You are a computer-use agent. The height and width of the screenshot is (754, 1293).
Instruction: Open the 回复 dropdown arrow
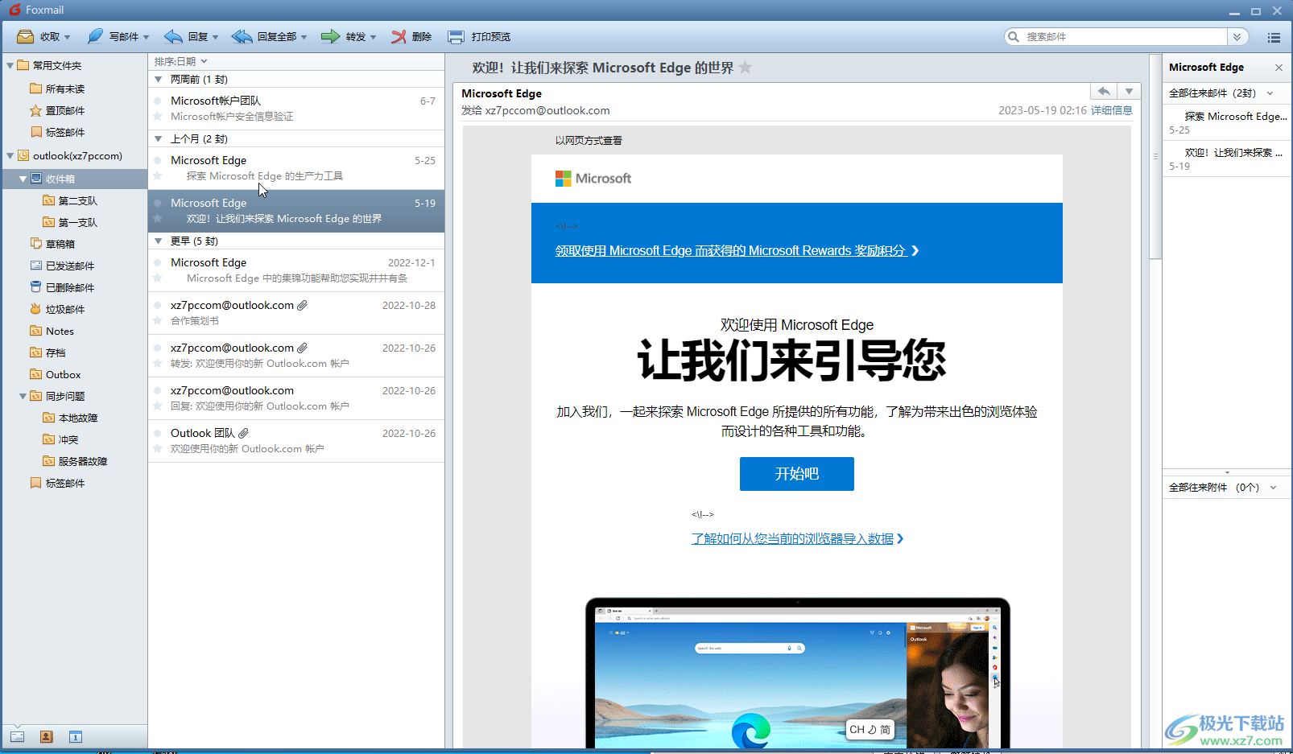click(x=216, y=37)
